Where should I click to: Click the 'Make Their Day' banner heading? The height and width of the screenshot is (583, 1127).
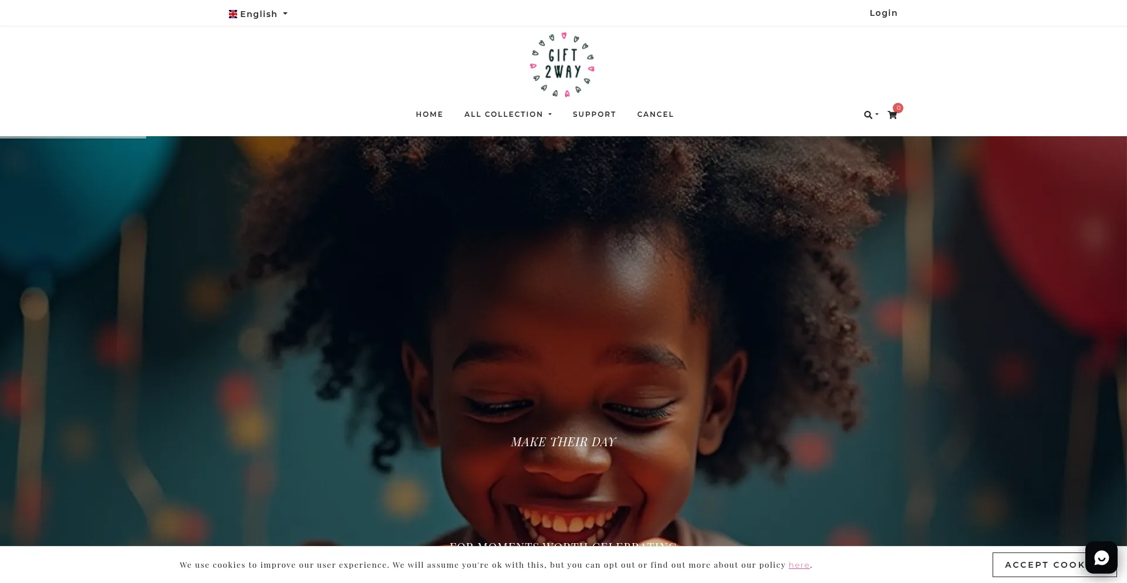pos(563,442)
